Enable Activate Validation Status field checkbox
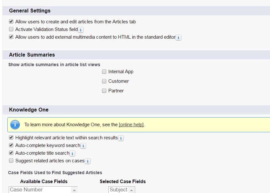The image size is (270, 193). 11,29
